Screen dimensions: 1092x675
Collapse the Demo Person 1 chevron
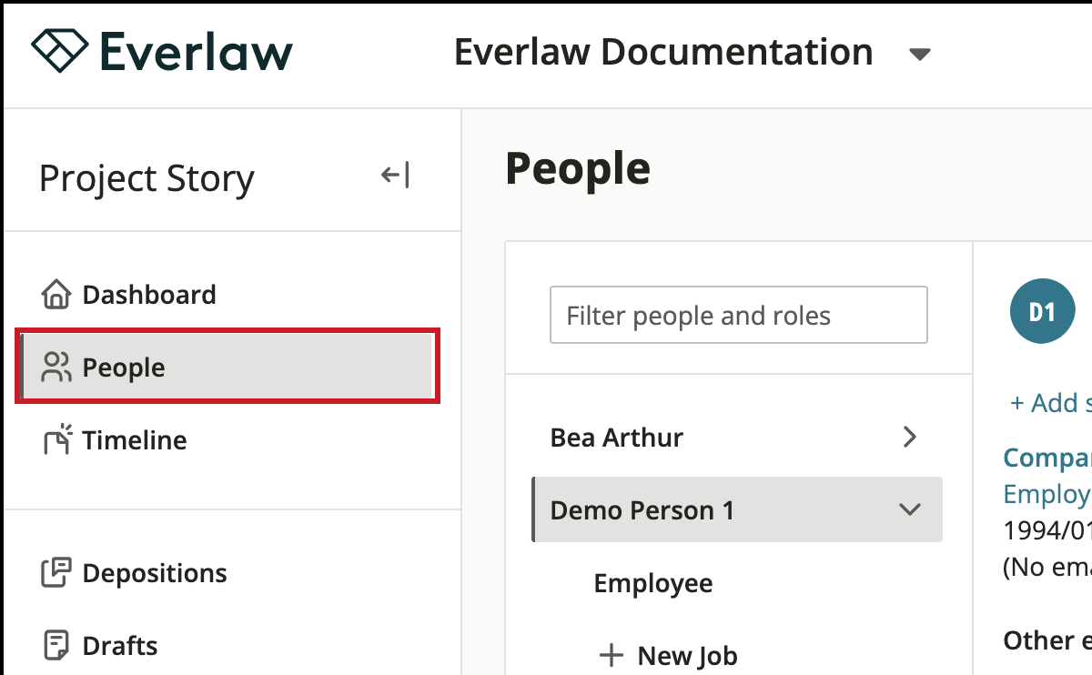[x=910, y=510]
